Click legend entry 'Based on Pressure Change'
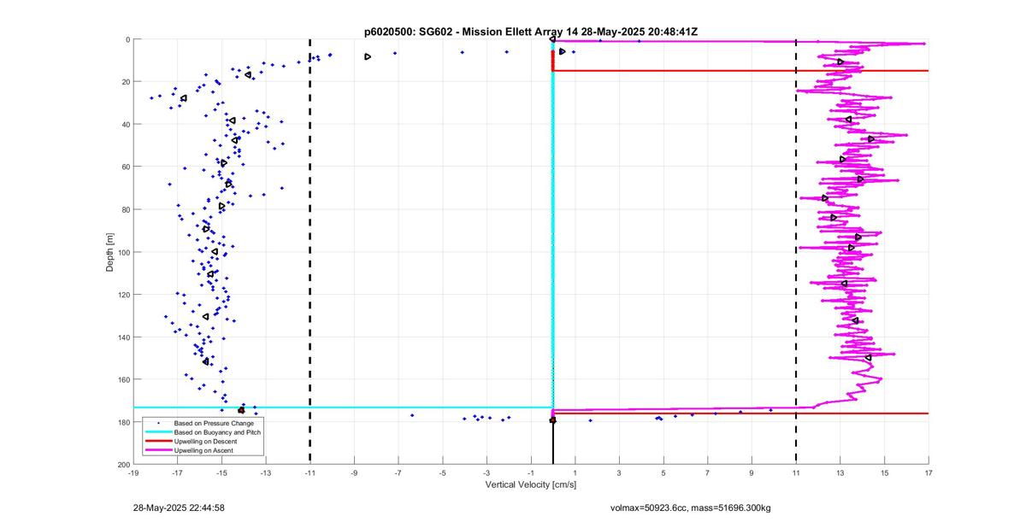The width and height of the screenshot is (1026, 522). click(214, 424)
